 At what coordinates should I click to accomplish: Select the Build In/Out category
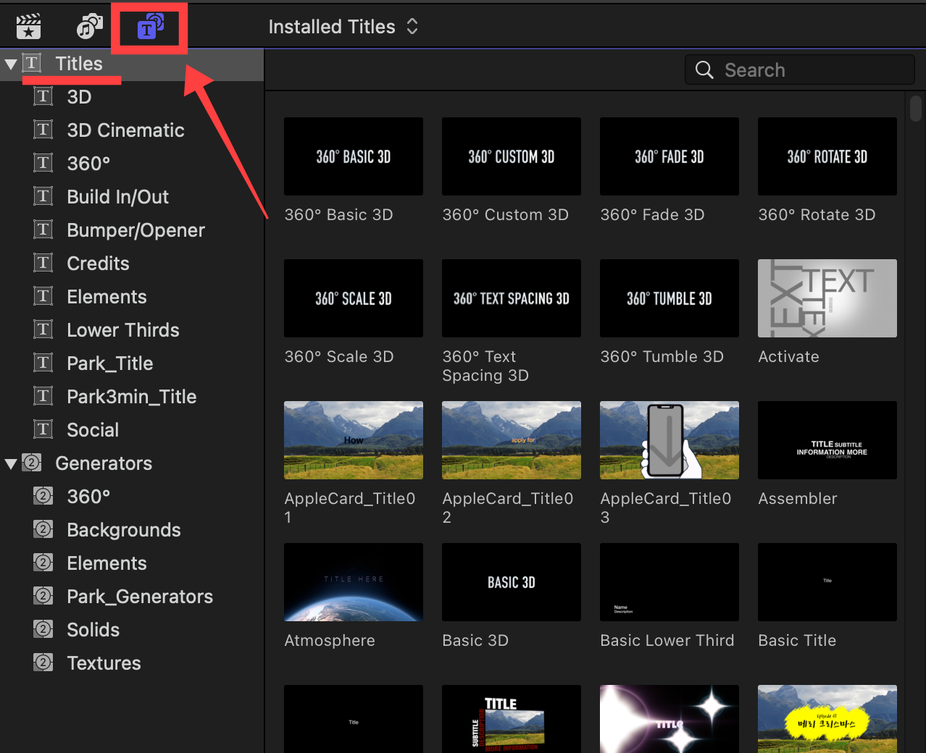(x=117, y=197)
